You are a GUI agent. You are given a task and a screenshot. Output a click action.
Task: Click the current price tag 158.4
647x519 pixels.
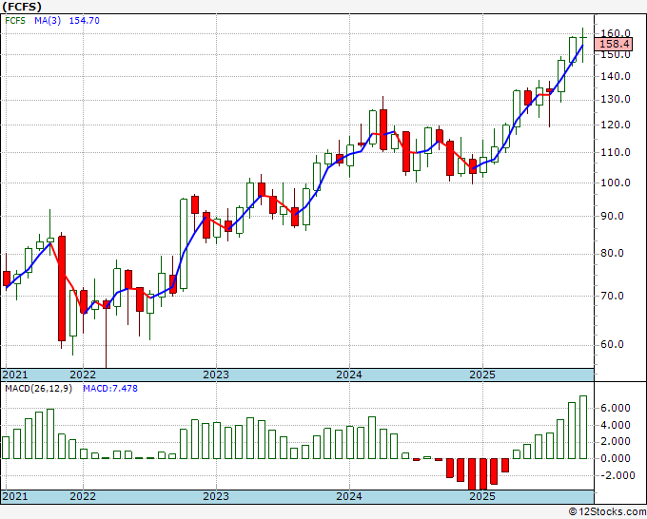tap(615, 44)
